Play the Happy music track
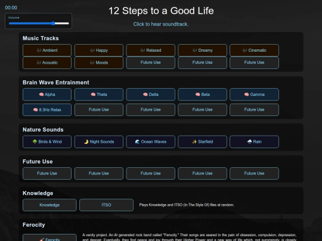322x241 pixels. [x=99, y=50]
